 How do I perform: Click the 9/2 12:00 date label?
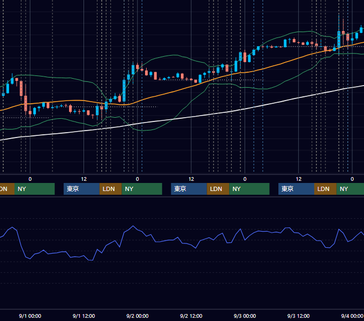pos(191,316)
